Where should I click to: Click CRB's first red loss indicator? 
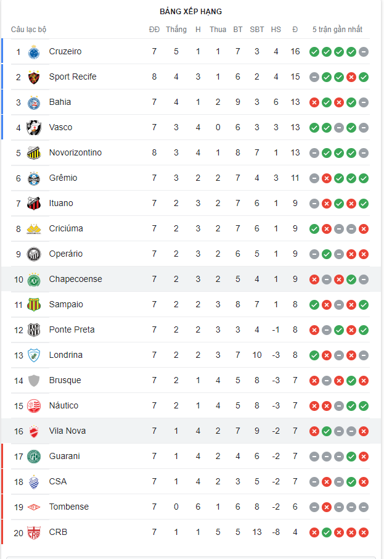[x=314, y=532]
